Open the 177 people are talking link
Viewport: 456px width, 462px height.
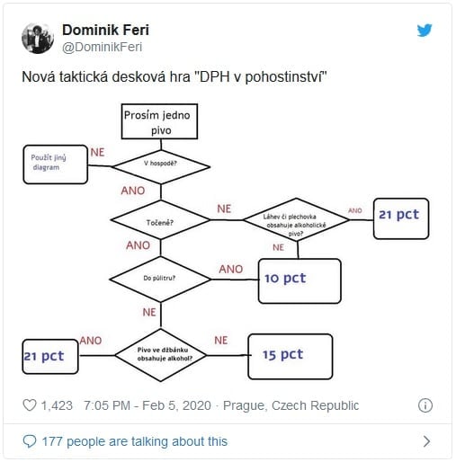tap(135, 441)
